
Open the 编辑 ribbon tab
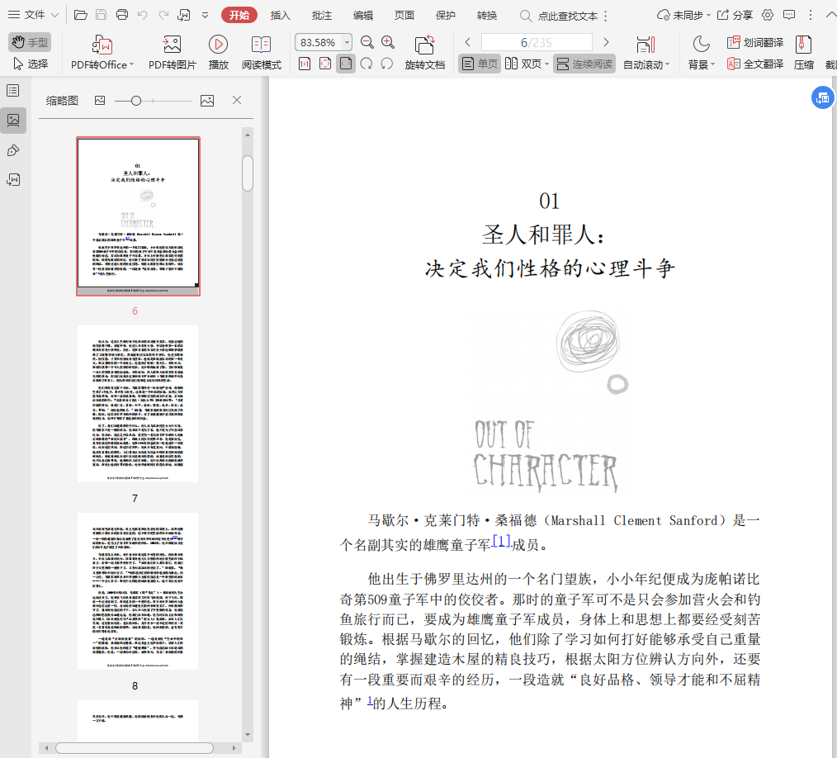click(x=363, y=16)
